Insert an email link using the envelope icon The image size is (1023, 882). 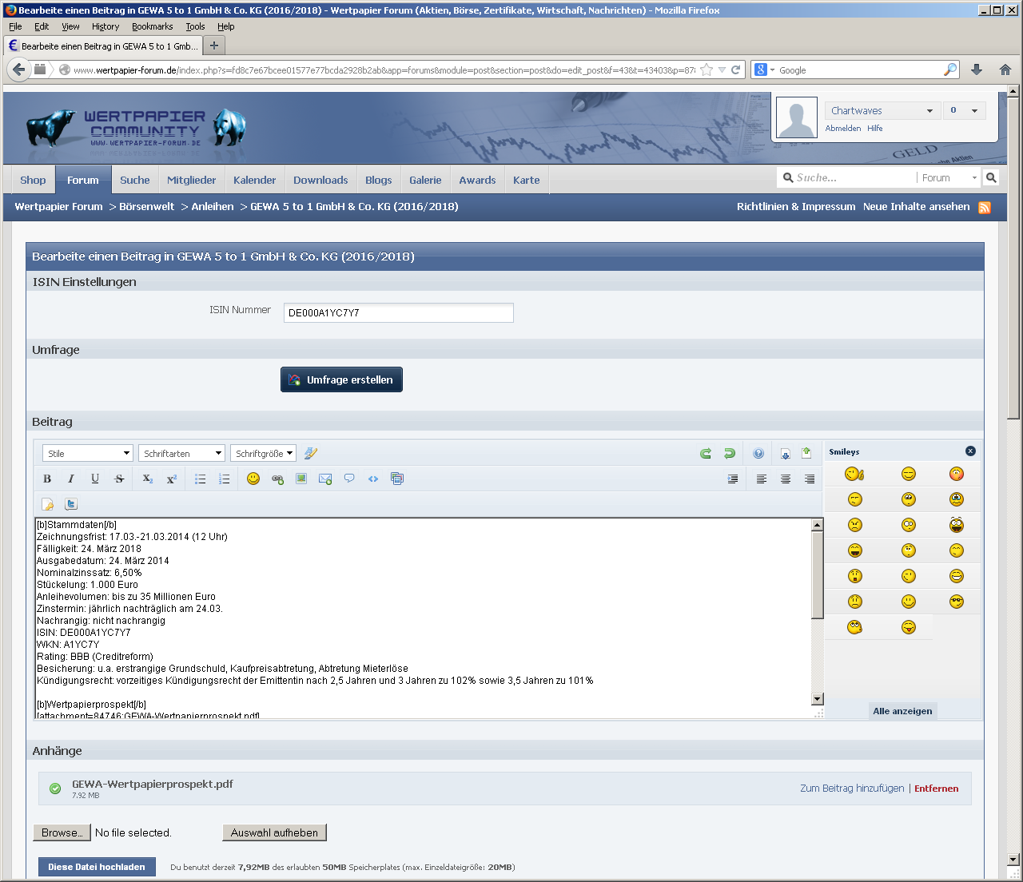click(x=325, y=479)
